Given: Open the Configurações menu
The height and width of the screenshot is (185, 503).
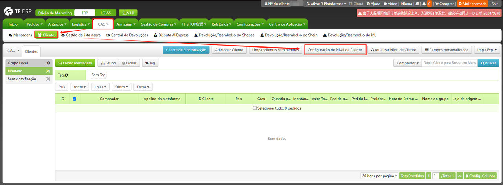Looking at the screenshot, I should point(250,24).
